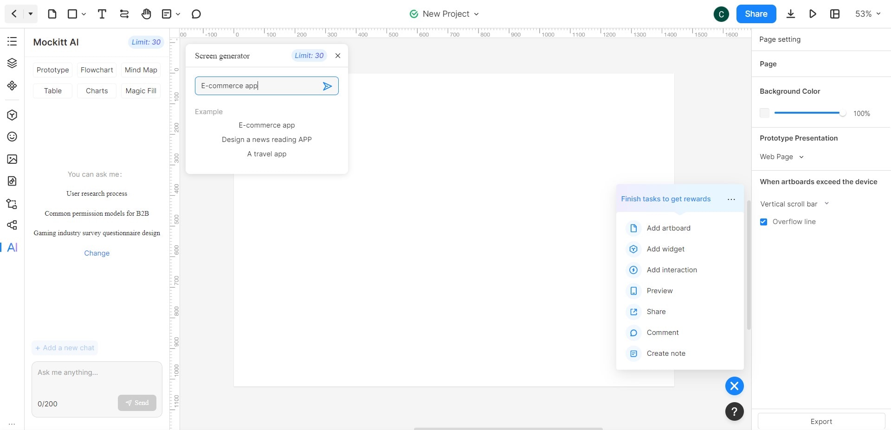Close the Screen generator popup
This screenshot has width=891, height=430.
click(x=338, y=56)
